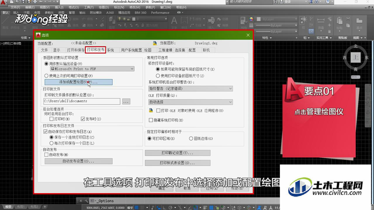
Task: Open the 工具(T) menu in menu bar
Action: [89, 7]
